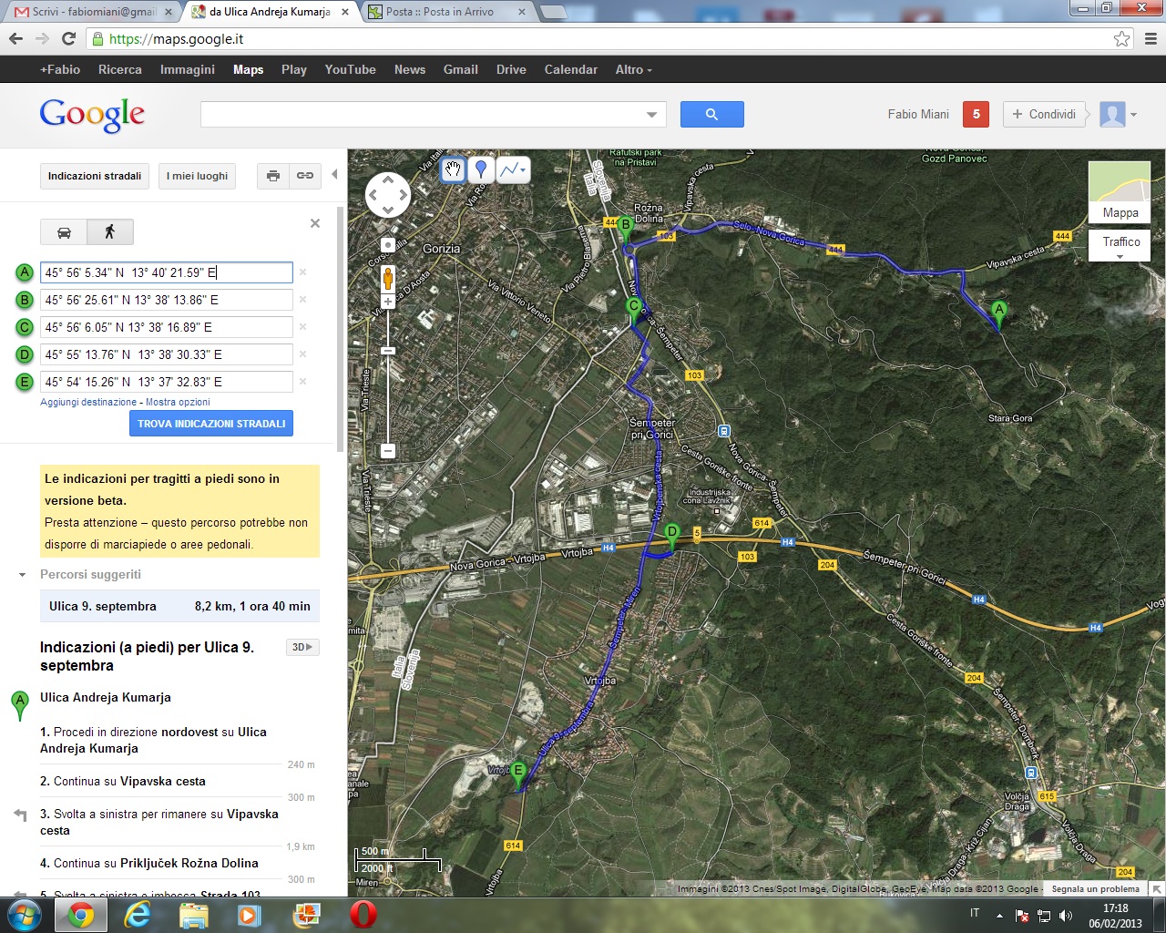Collapse the left directions panel arrow
This screenshot has width=1166, height=933.
(x=334, y=175)
